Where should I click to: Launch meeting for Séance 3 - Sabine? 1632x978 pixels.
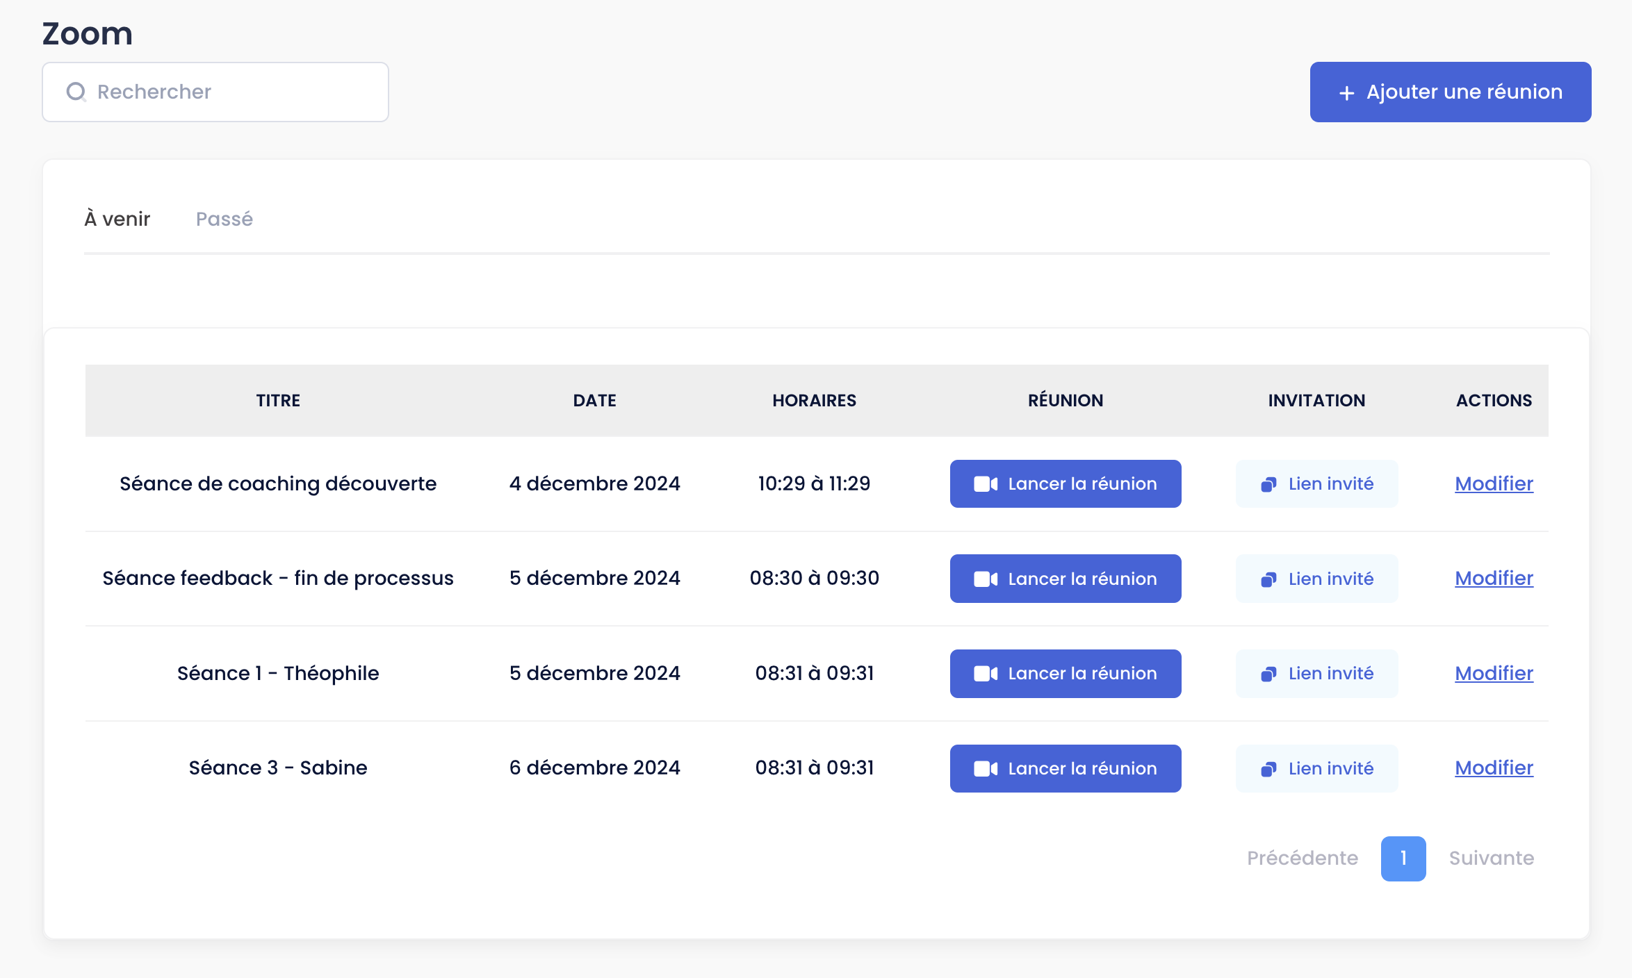click(x=1066, y=768)
